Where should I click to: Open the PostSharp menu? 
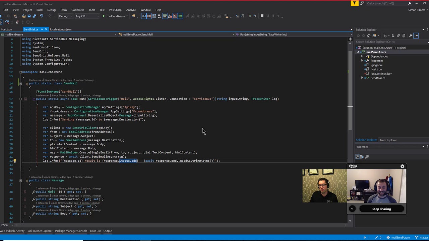pos(115,10)
